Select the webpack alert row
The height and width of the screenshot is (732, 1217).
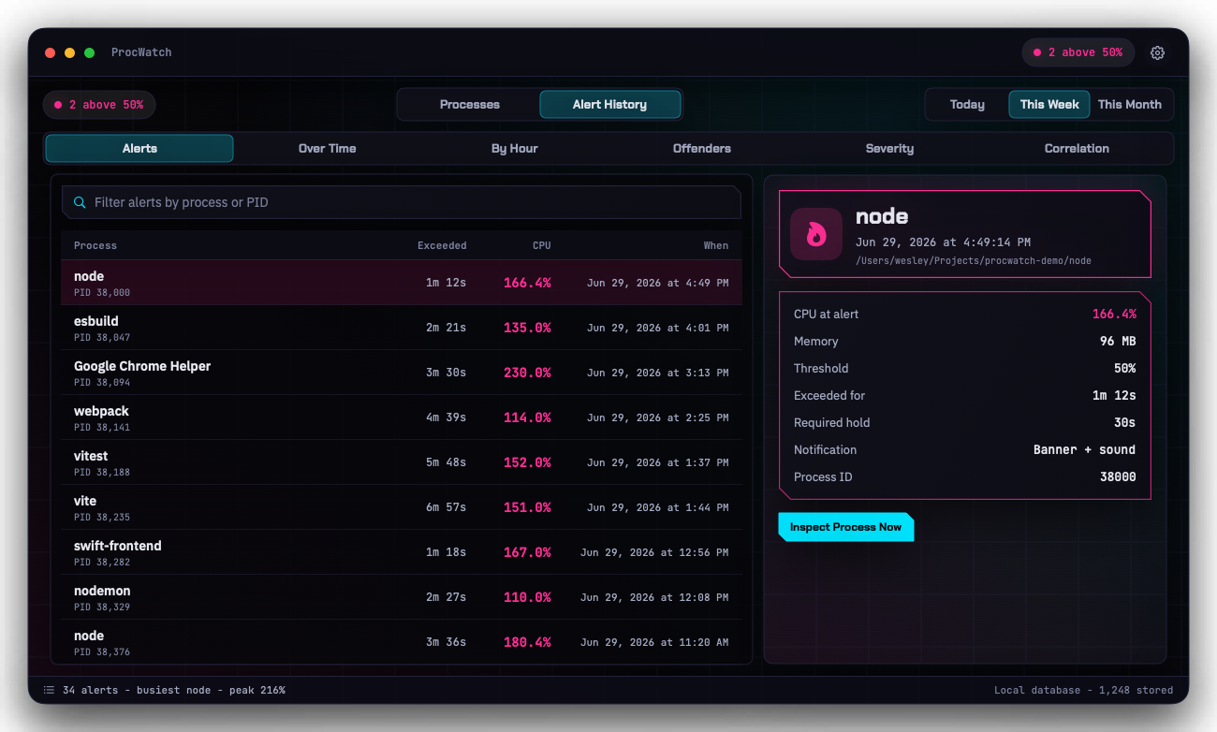pos(402,417)
